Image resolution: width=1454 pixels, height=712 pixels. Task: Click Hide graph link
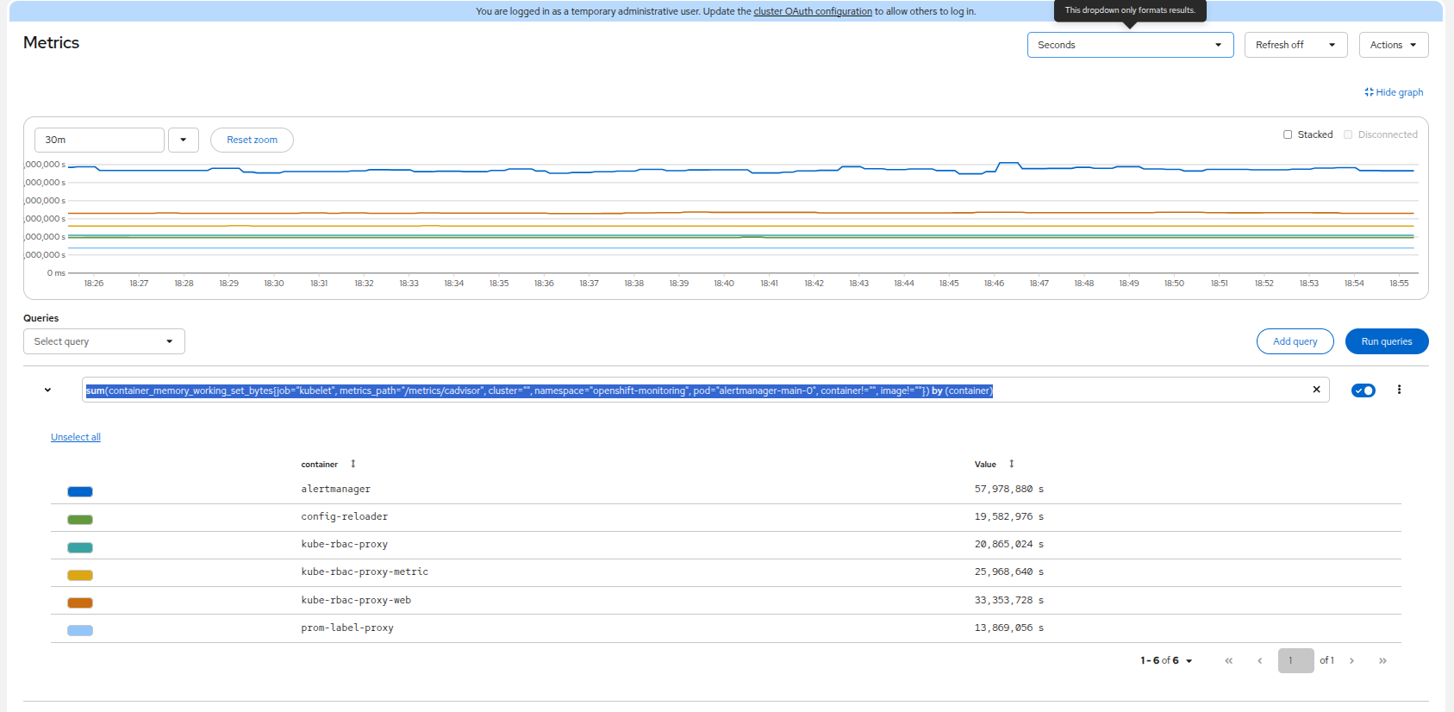point(1394,92)
